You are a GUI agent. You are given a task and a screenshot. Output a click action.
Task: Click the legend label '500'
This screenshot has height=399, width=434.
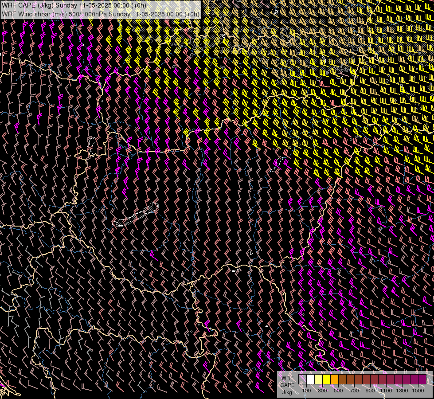pyautogui.click(x=338, y=391)
